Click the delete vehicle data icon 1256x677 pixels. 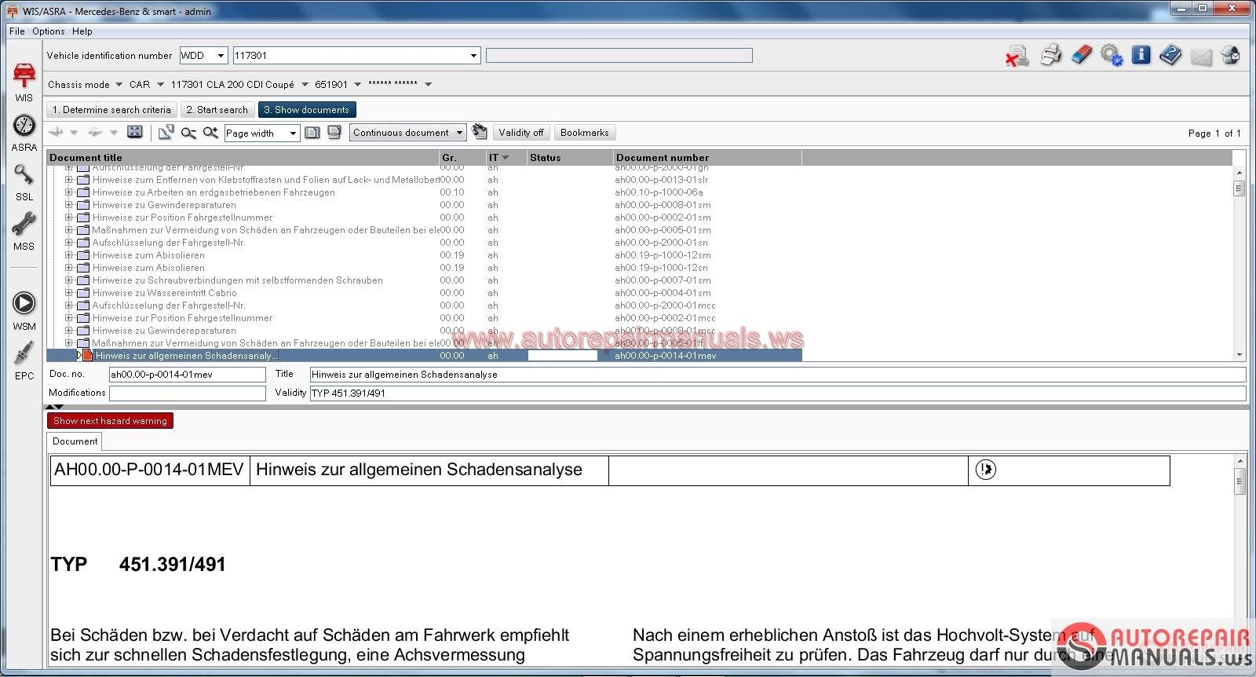[1017, 56]
